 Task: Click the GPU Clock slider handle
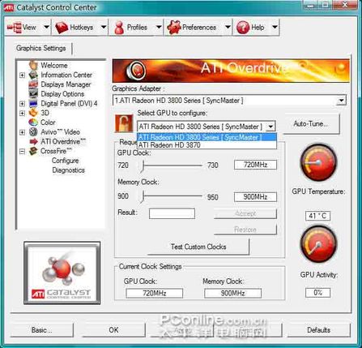143,165
